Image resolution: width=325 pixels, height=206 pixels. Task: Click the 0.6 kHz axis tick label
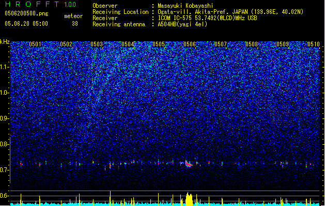tap(5, 196)
